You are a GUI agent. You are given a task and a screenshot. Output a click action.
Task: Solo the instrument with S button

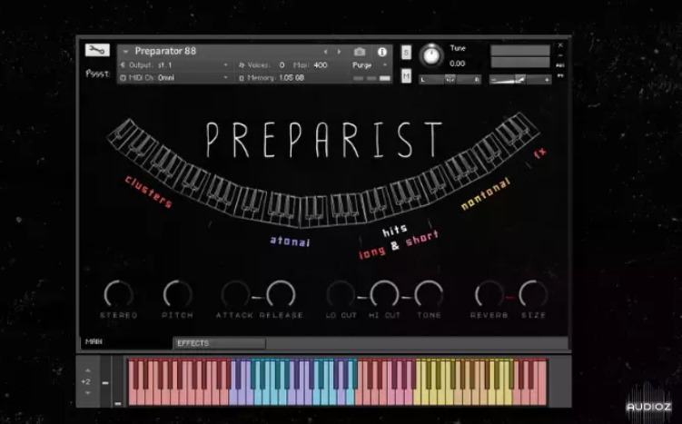[x=406, y=53]
